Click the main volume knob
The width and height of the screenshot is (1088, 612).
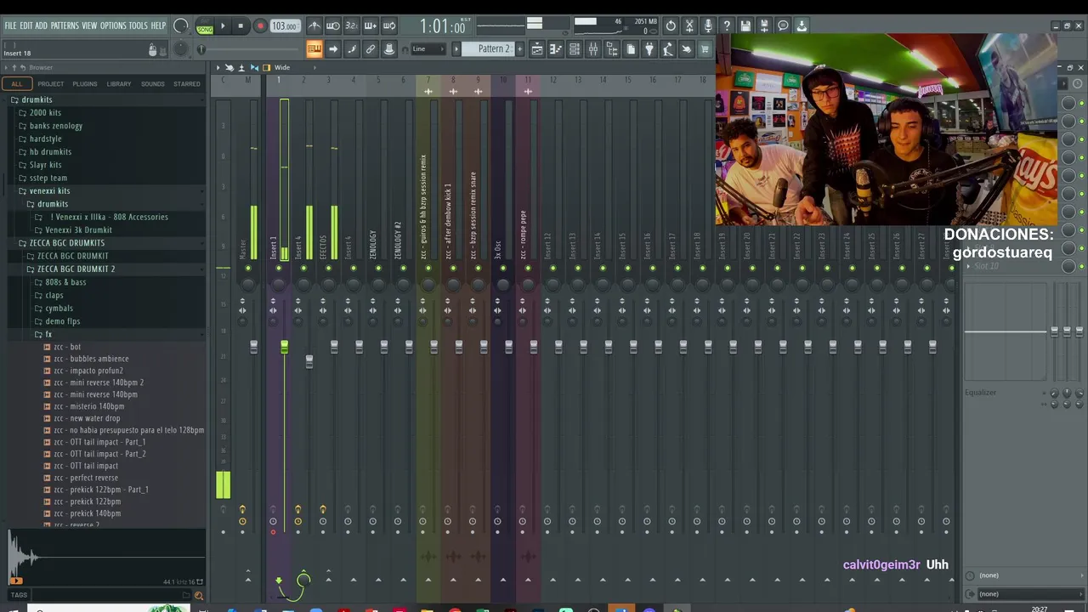[180, 26]
